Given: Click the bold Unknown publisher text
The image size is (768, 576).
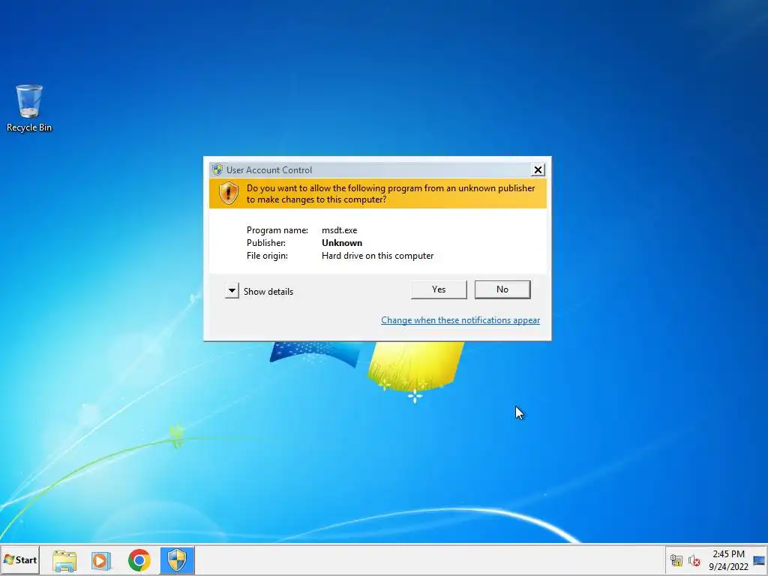Looking at the screenshot, I should [x=342, y=243].
